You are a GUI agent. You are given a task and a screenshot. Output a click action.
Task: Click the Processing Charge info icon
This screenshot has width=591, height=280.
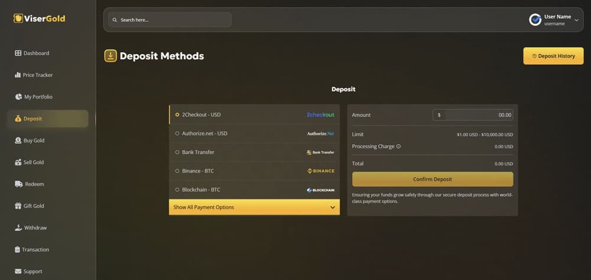398,146
